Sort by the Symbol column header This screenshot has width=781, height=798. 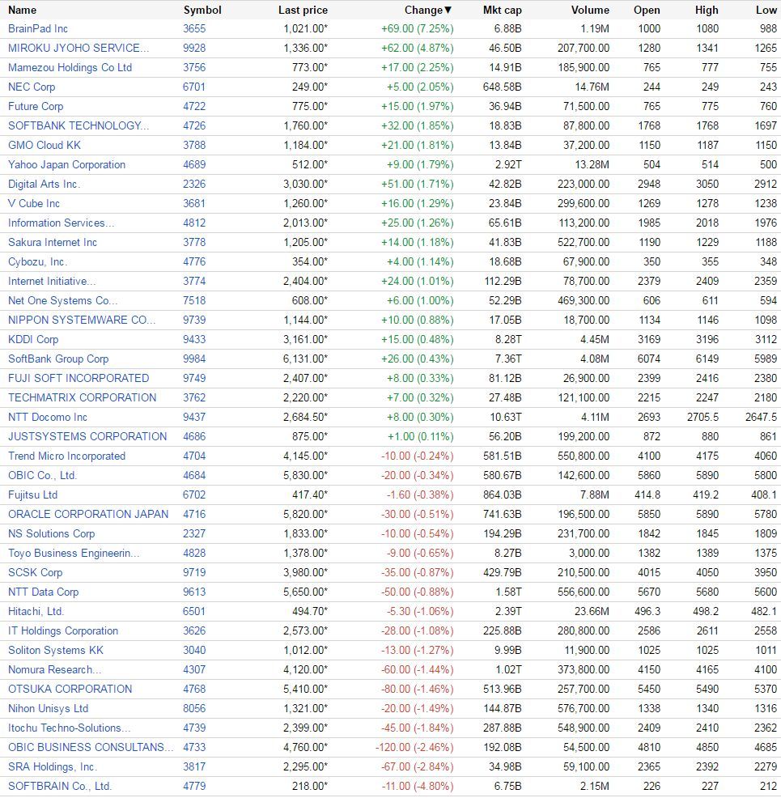coord(202,10)
